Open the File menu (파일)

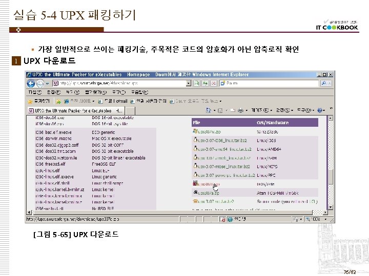pyautogui.click(x=35, y=92)
